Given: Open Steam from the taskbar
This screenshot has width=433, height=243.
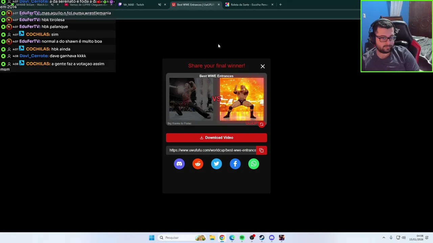Looking at the screenshot, I should pos(262,238).
